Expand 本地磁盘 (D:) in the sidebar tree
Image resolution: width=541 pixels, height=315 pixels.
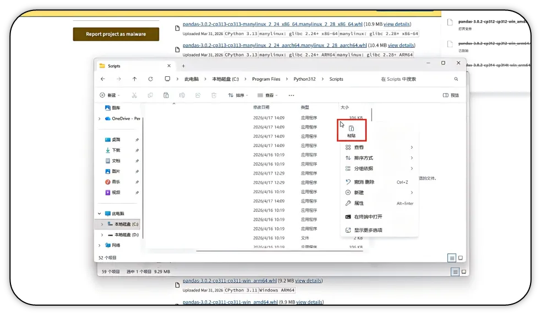pos(102,235)
